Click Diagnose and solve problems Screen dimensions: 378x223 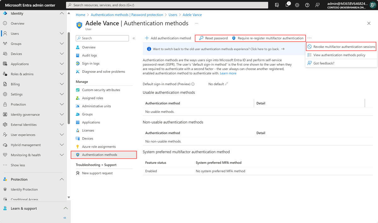tap(104, 71)
